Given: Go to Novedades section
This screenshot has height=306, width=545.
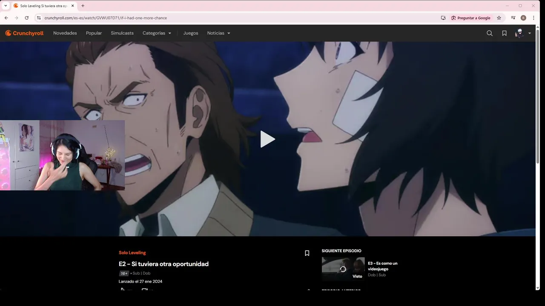Looking at the screenshot, I should (x=65, y=33).
